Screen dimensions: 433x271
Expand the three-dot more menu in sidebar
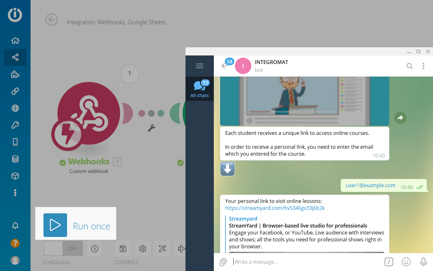pyautogui.click(x=15, y=193)
